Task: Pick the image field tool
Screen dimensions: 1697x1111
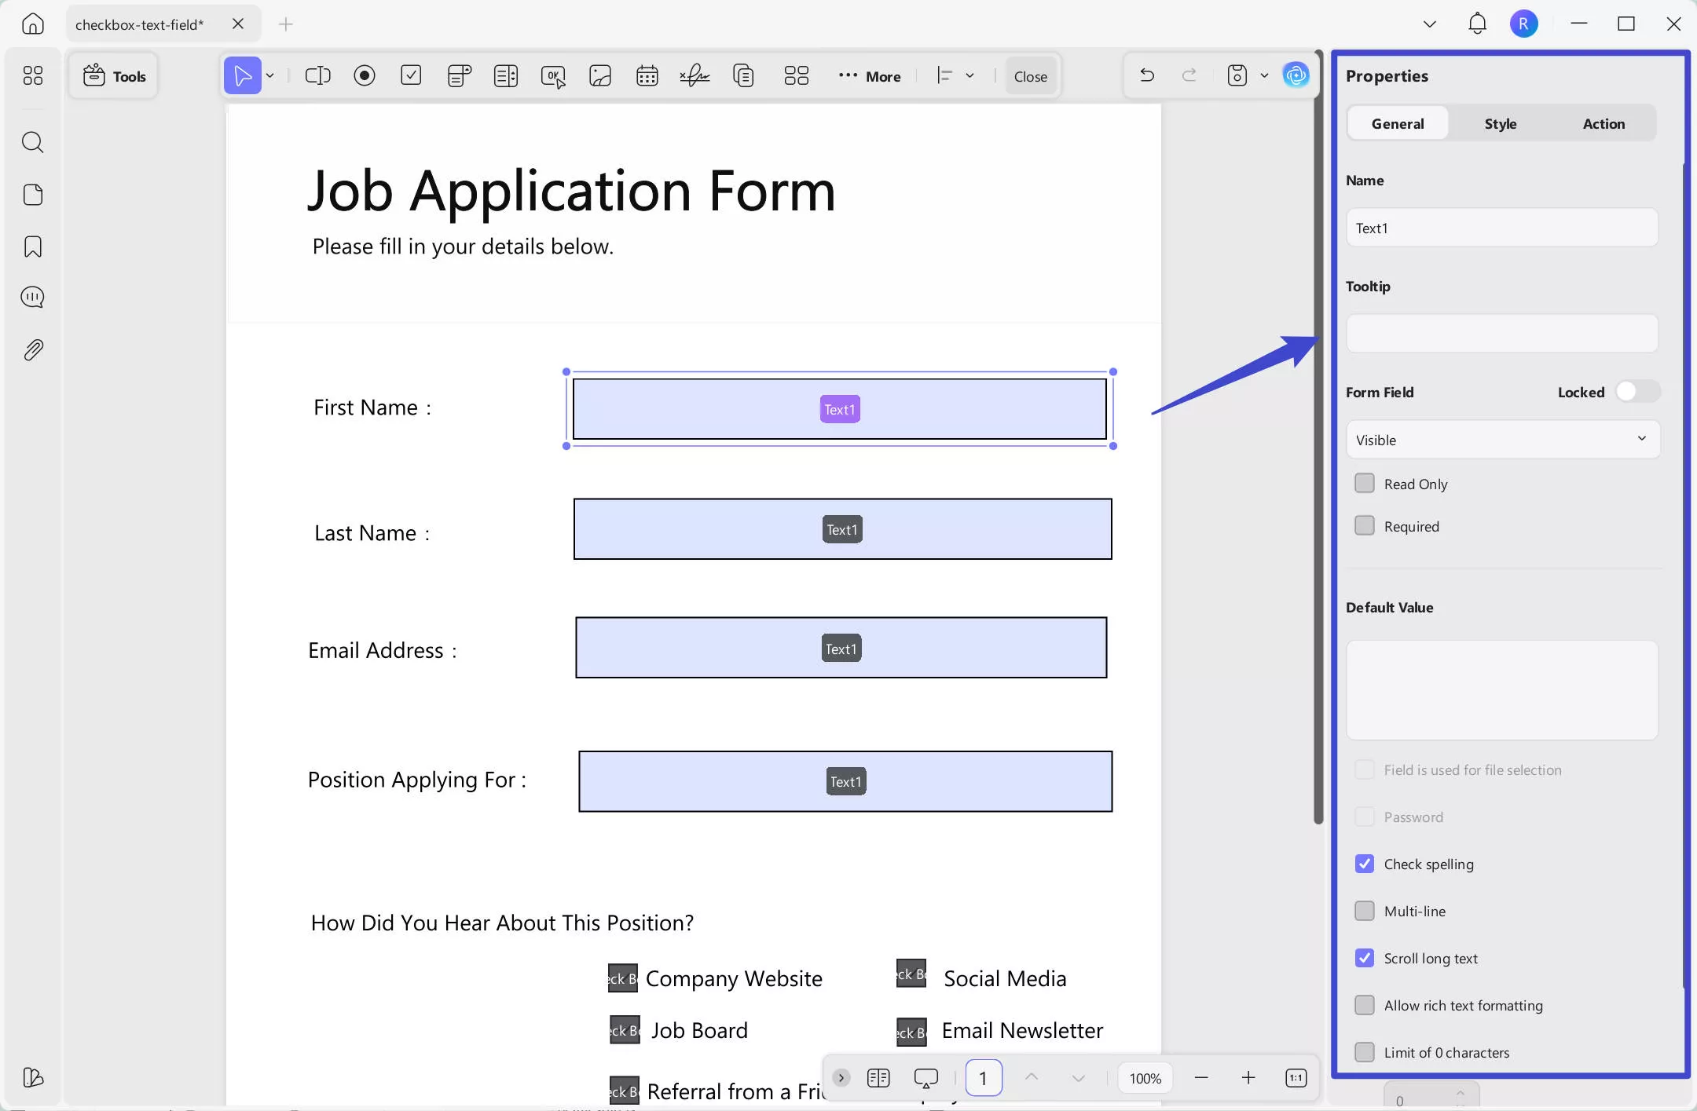Action: tap(600, 75)
